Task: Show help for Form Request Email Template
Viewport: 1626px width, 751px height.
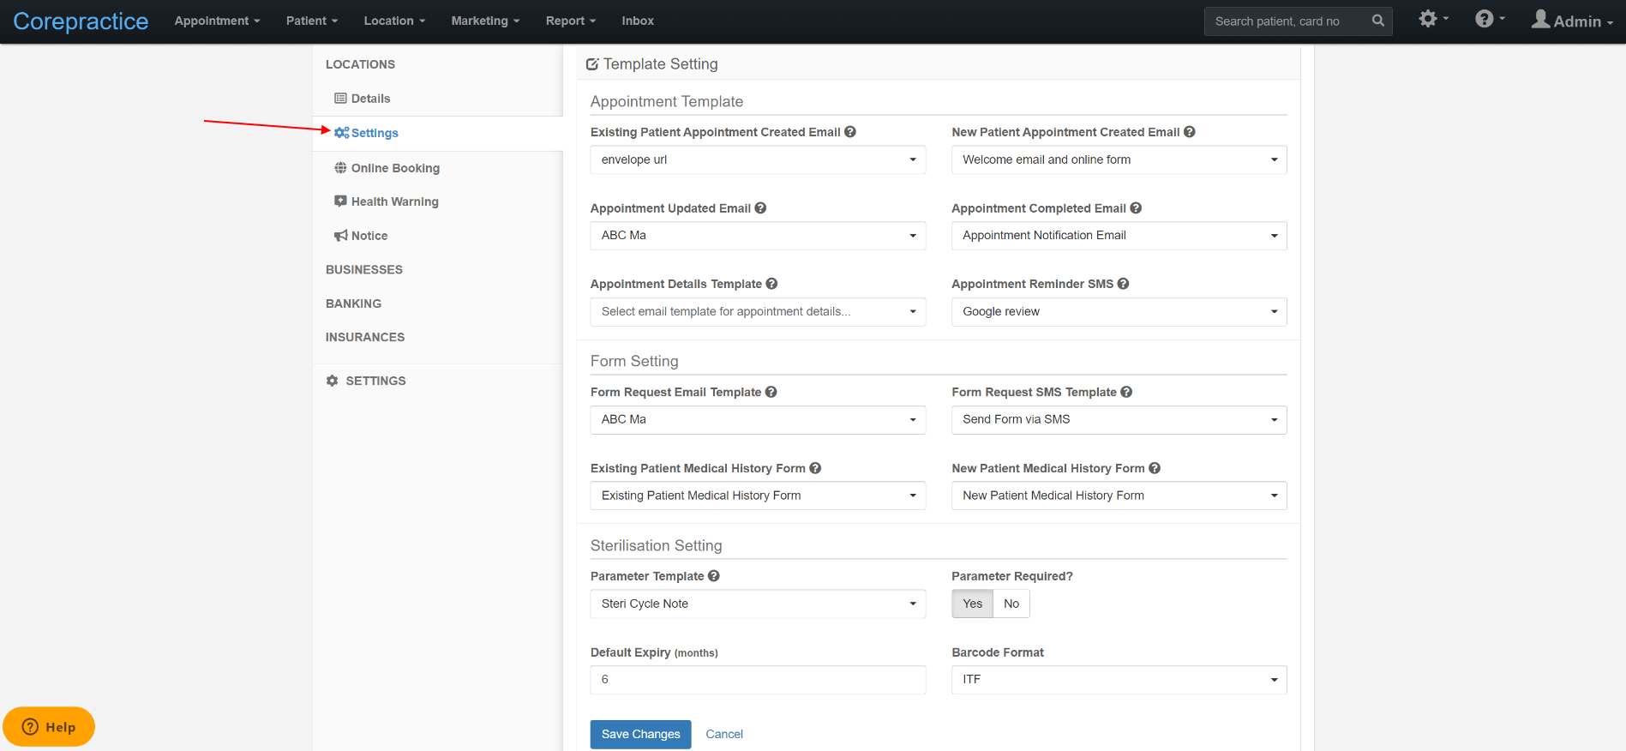Action: coord(771,392)
